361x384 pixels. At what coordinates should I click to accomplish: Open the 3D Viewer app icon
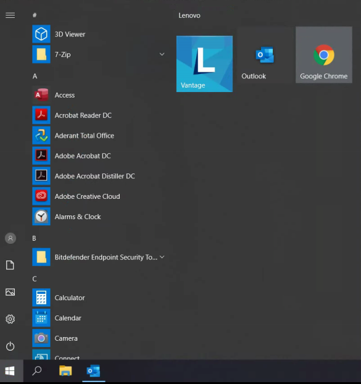coord(41,34)
